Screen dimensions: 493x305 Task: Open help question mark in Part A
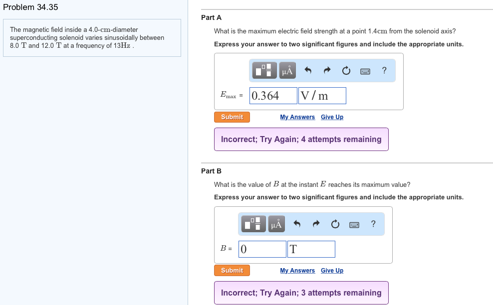click(x=384, y=70)
